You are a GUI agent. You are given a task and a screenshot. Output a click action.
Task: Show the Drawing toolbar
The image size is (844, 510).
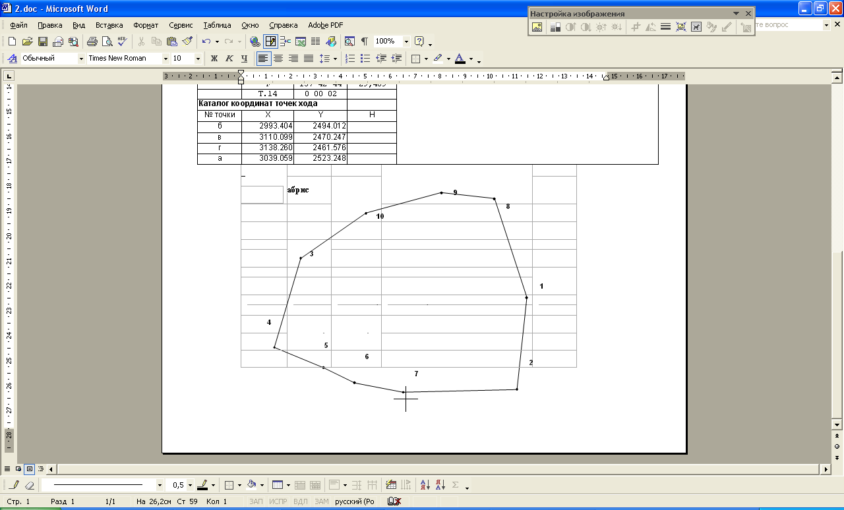(331, 42)
